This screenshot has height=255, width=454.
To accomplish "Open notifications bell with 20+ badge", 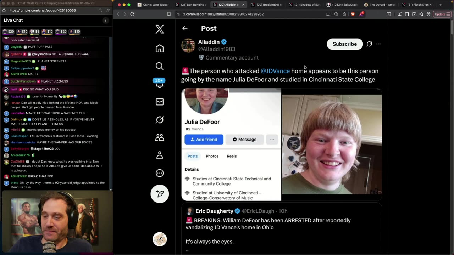I will coord(159,83).
